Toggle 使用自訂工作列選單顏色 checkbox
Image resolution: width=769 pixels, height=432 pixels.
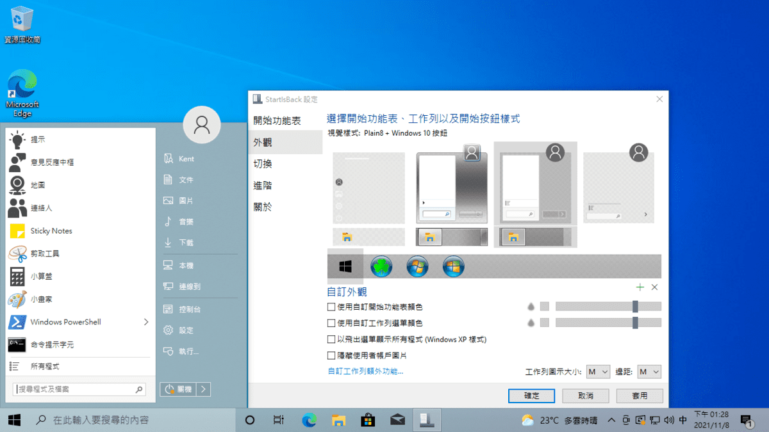(x=331, y=323)
